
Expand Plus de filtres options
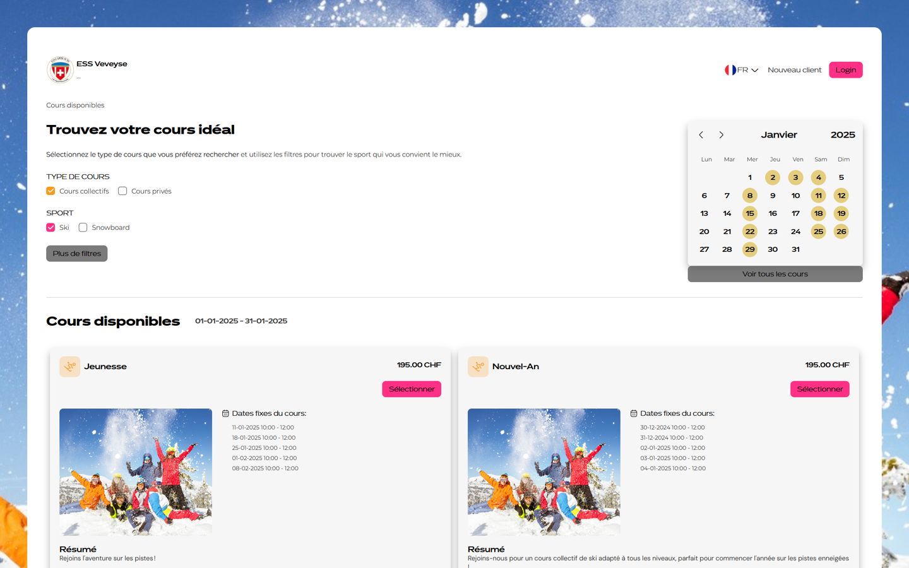tap(77, 254)
